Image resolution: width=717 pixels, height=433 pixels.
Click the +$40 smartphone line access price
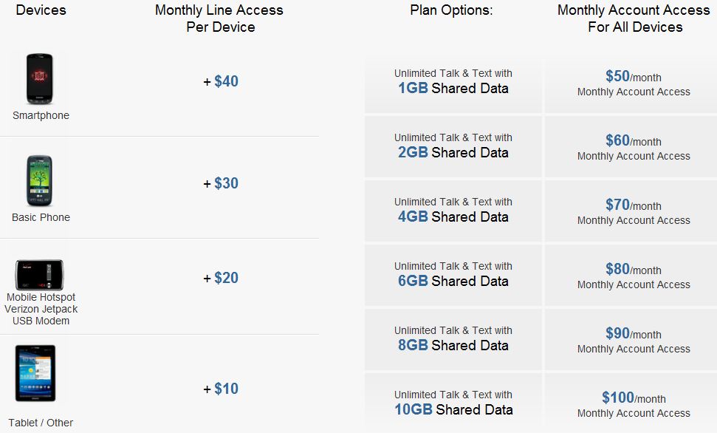click(221, 81)
